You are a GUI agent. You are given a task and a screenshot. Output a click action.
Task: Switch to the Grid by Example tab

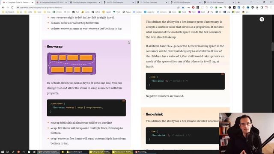[x=85, y=3]
